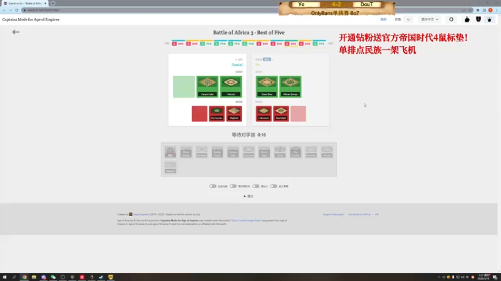
Task: Click the first PICK step in turn timeline
Action: coord(206,44)
